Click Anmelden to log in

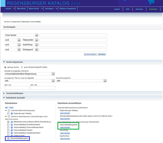click(153, 9)
